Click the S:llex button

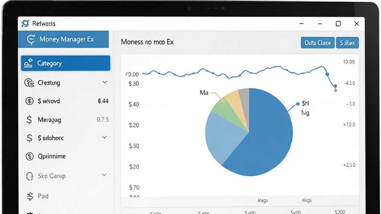(x=348, y=43)
